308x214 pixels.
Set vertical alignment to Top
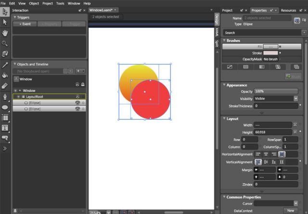point(258,162)
